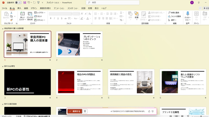Screen dimensions: 209x117
Task: Delete the AI content with trash icon
Action: (x=85, y=111)
